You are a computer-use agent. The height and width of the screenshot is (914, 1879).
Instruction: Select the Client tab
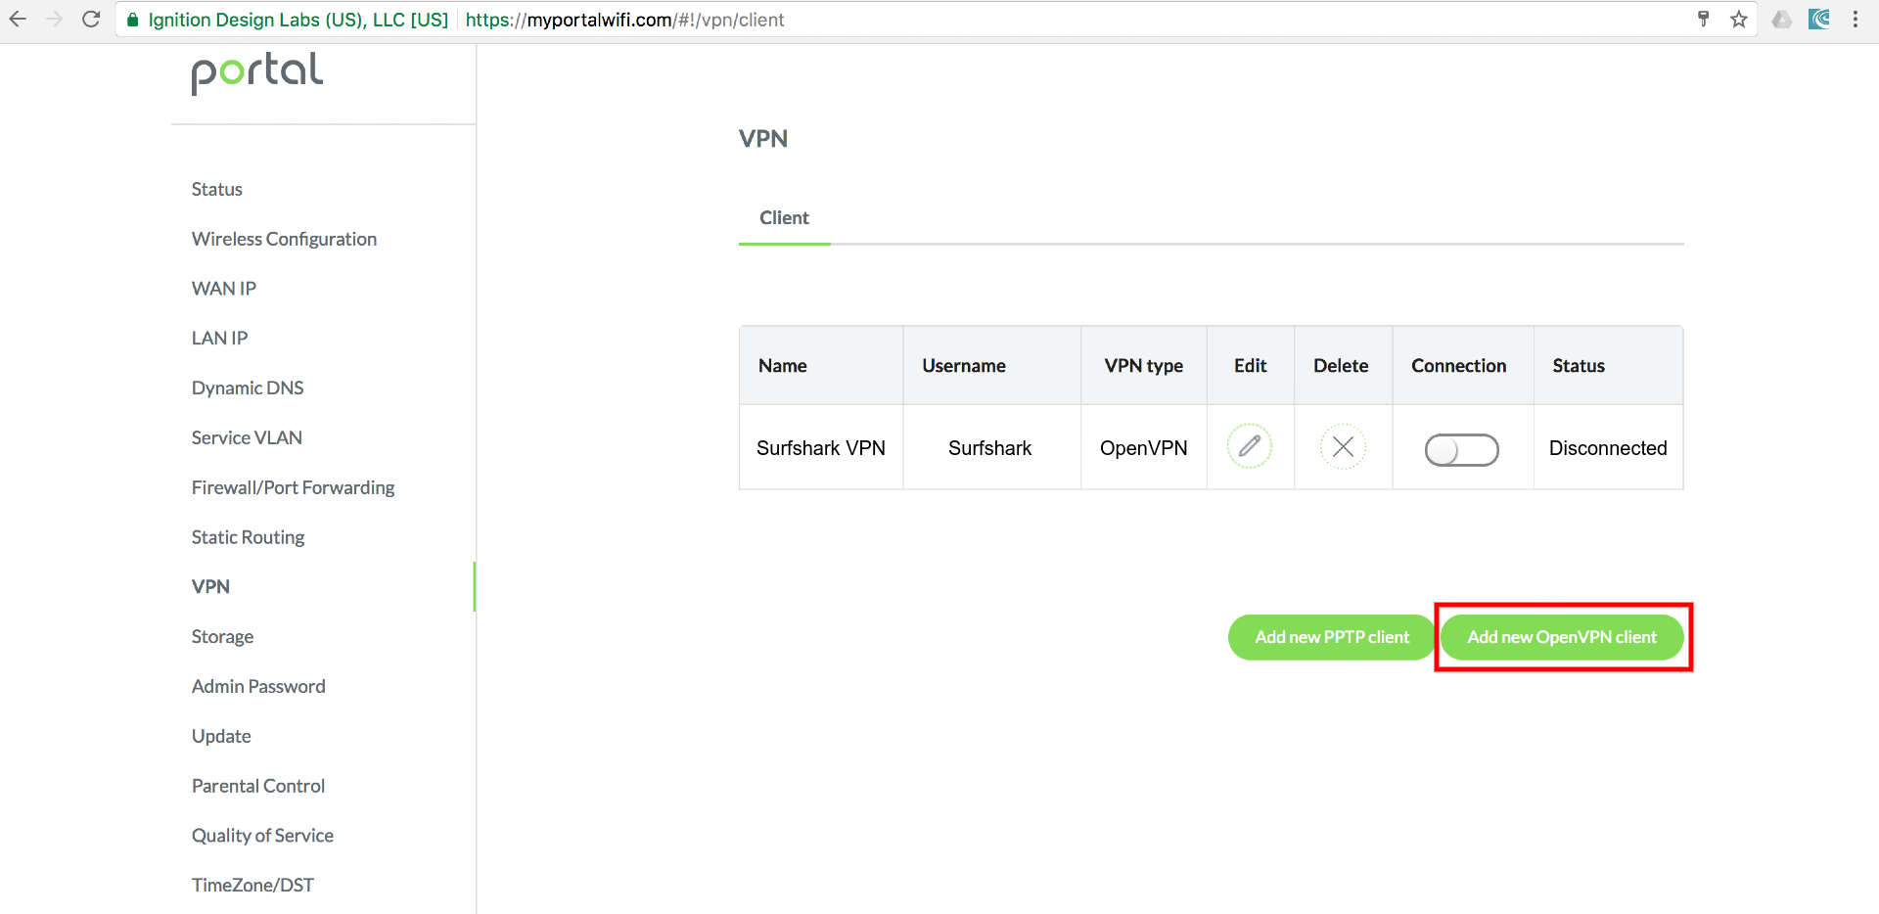coord(784,218)
